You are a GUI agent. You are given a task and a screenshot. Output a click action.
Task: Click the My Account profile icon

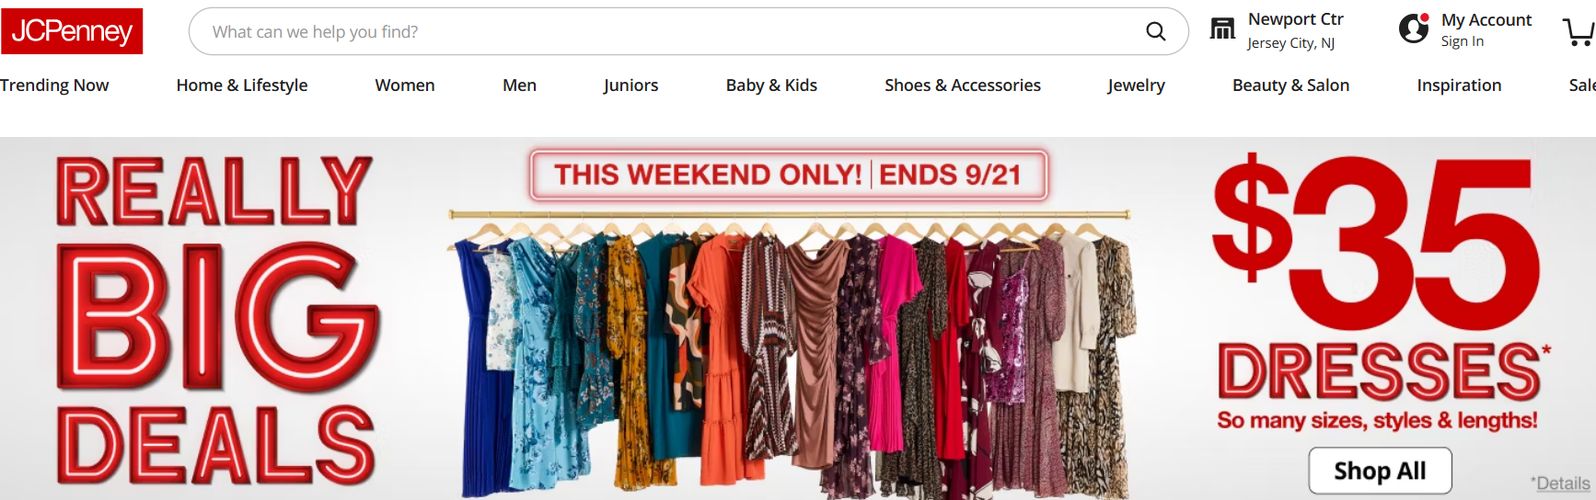point(1414,28)
